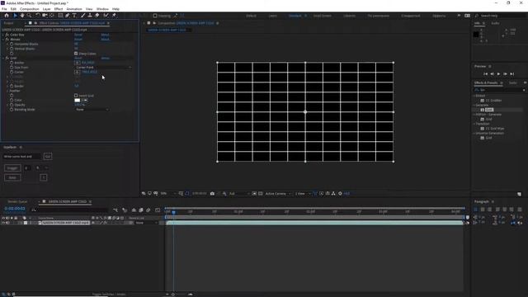Toggle the Invert Grid checkbox
Viewport: 528px width, 297px height.
pos(76,96)
